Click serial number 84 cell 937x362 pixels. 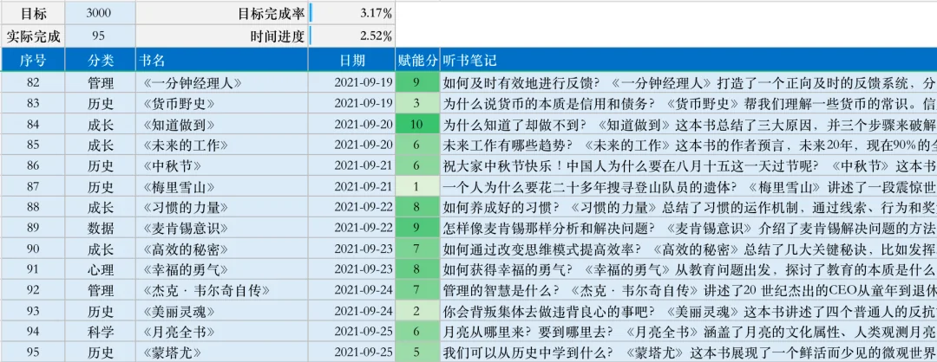(x=33, y=124)
